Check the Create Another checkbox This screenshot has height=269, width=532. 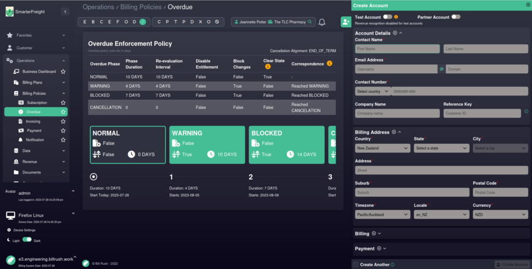point(355,264)
